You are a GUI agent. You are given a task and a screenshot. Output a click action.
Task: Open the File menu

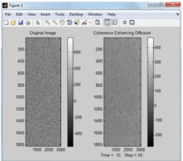tap(8, 14)
